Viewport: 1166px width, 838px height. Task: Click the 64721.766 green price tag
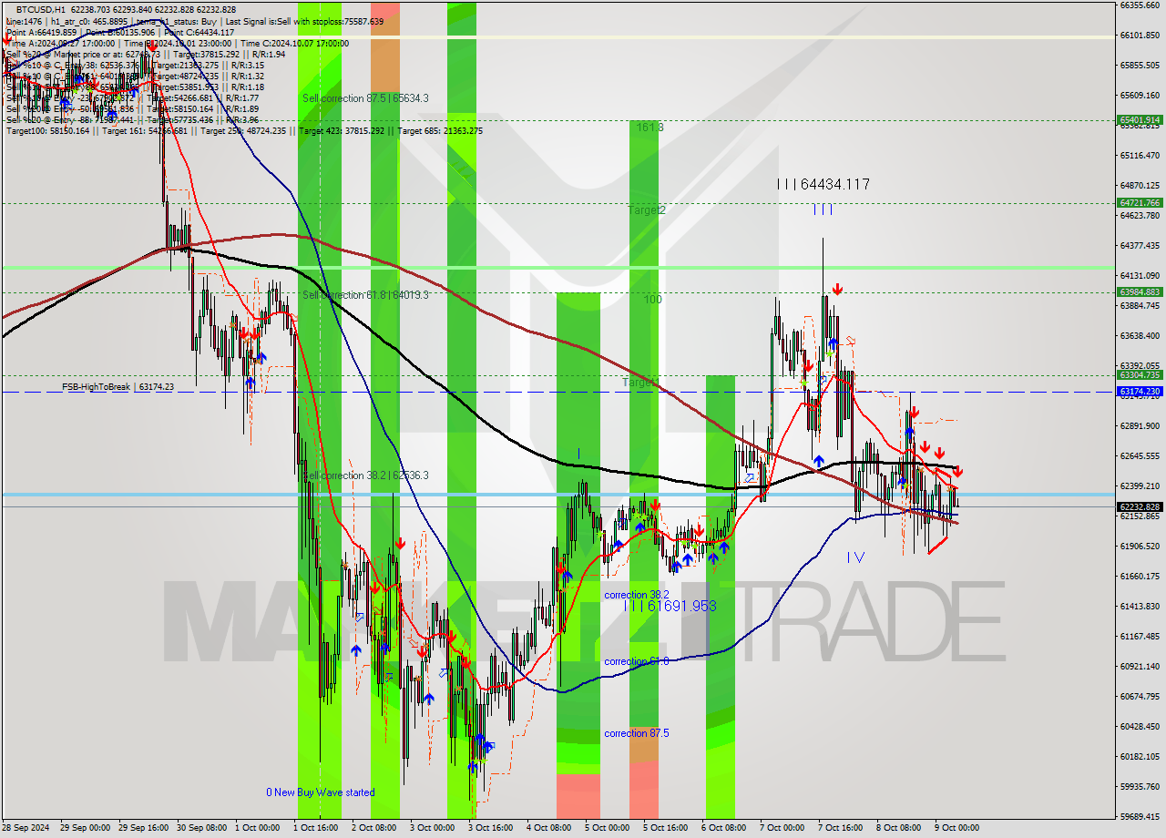1140,203
